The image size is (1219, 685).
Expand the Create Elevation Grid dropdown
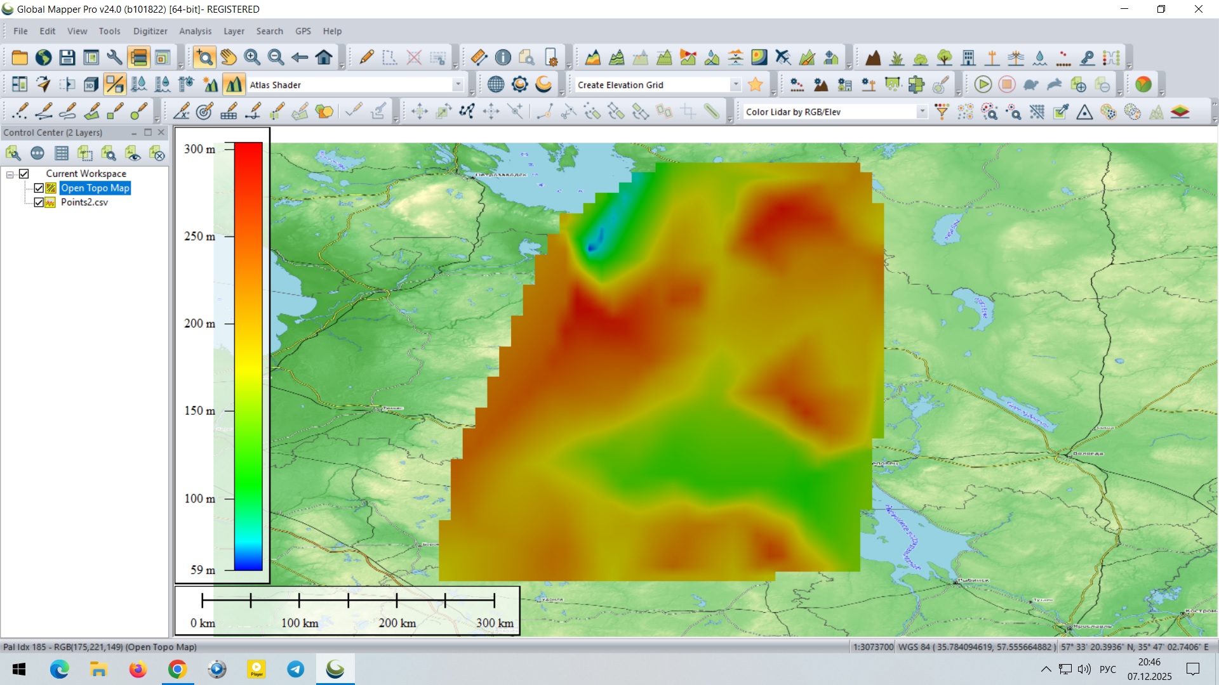click(735, 84)
